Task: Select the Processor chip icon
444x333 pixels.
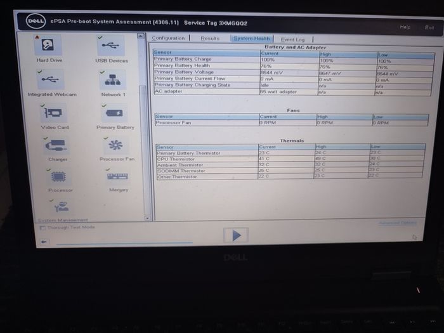Action: tap(58, 177)
